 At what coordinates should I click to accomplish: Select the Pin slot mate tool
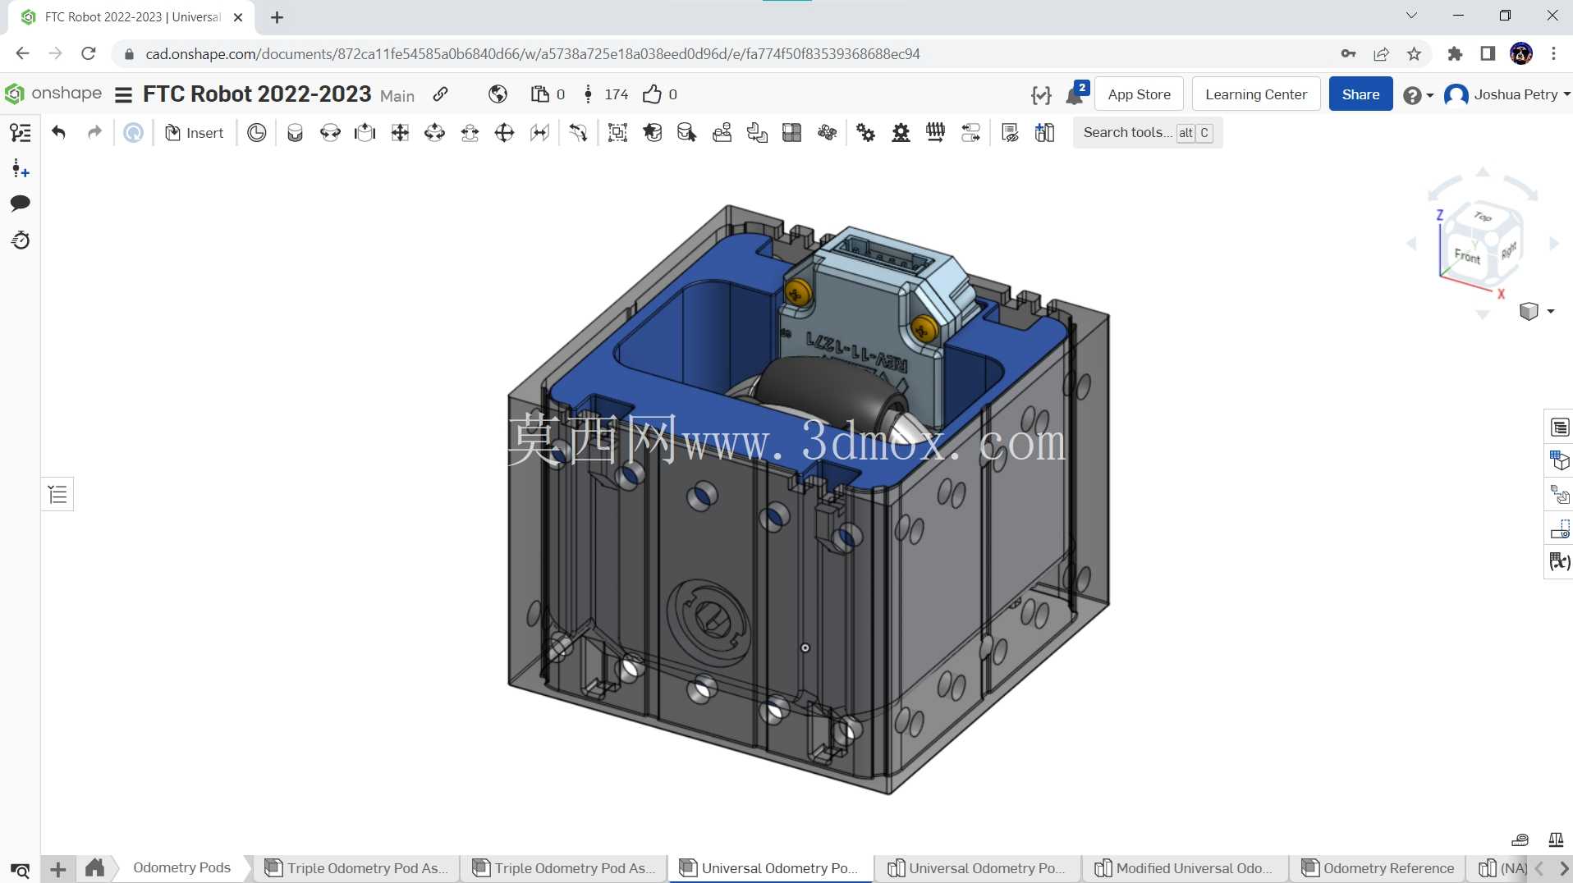tap(470, 133)
